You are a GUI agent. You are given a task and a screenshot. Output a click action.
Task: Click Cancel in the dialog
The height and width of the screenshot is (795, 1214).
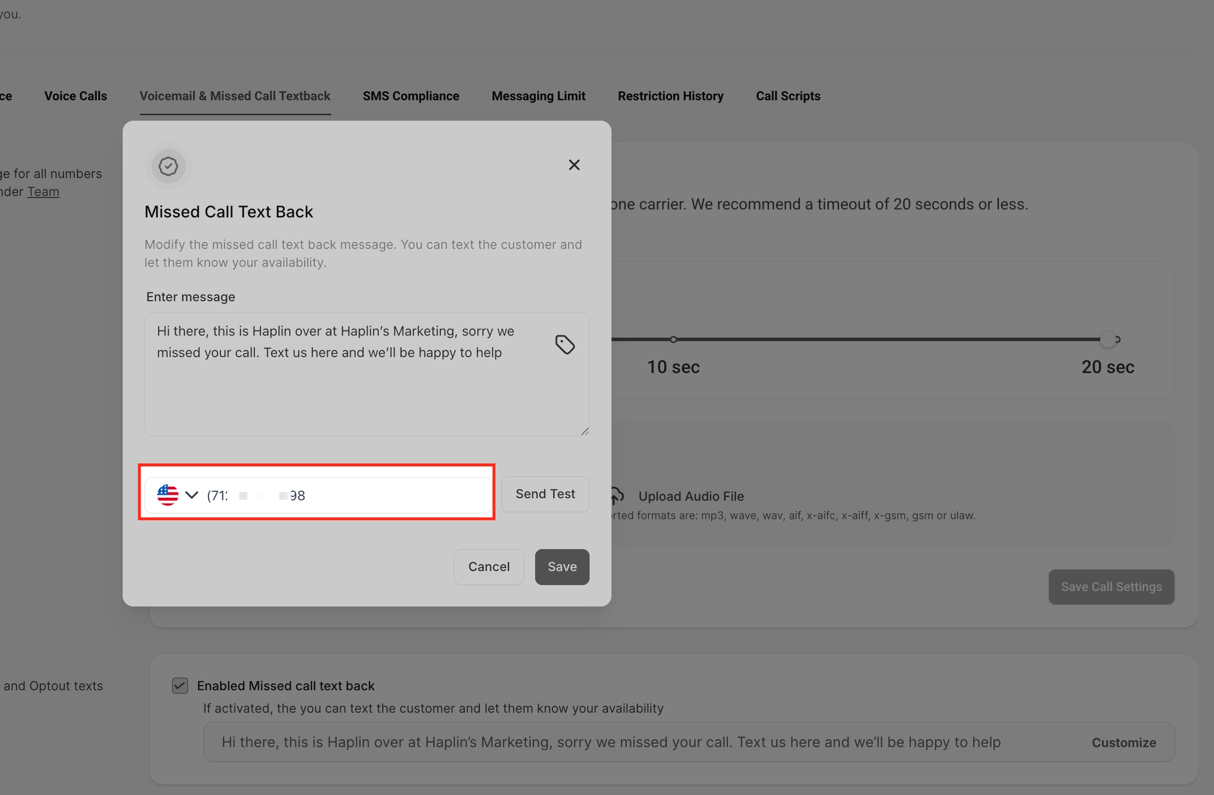tap(488, 567)
